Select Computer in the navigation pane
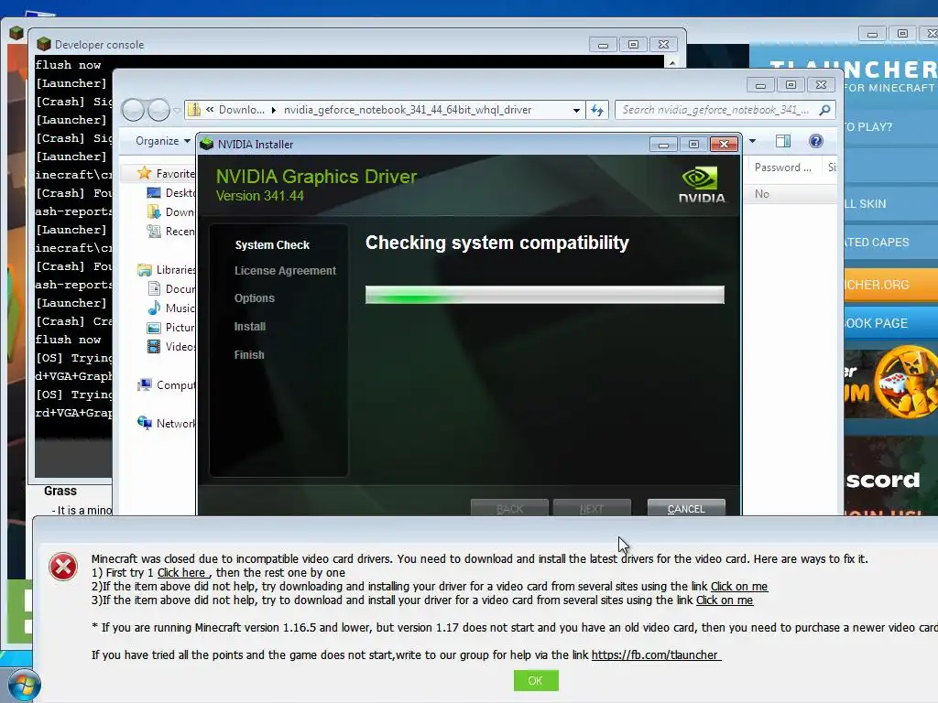Image resolution: width=938 pixels, height=703 pixels. (167, 385)
